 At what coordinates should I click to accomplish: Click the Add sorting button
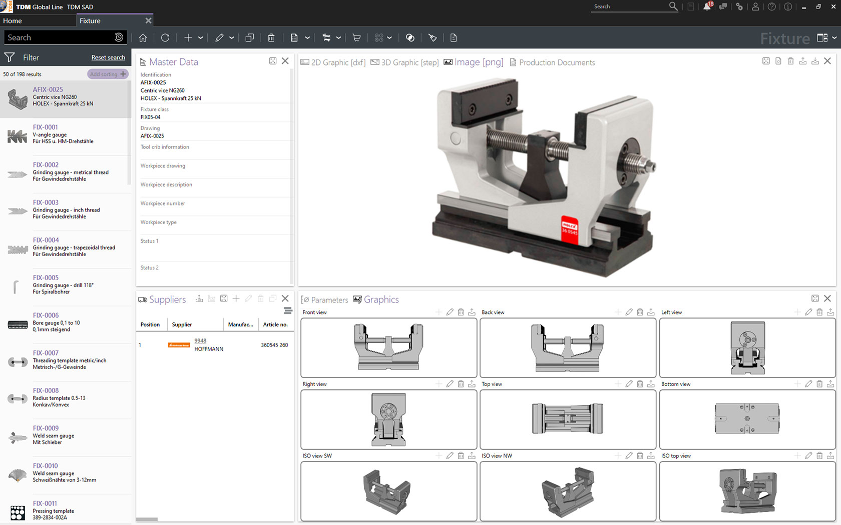(x=108, y=74)
